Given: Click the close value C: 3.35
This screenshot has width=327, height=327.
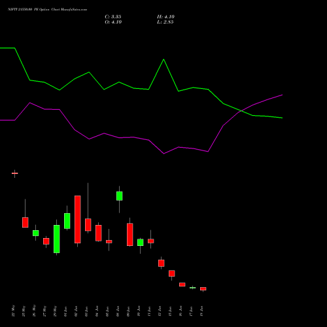Looking at the screenshot, I should (x=113, y=17).
